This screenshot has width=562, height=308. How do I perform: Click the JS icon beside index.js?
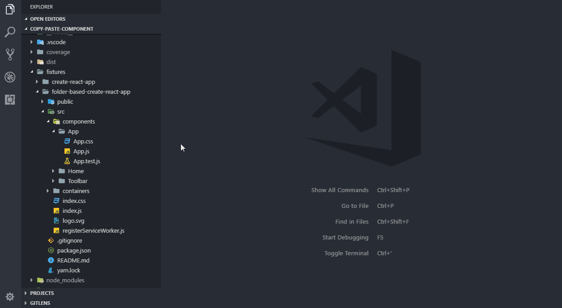(x=56, y=211)
